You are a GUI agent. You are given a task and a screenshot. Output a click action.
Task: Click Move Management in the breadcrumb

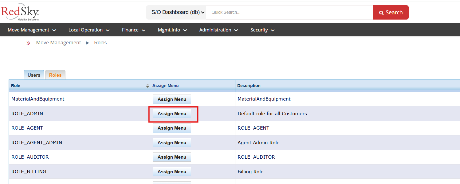click(x=59, y=43)
